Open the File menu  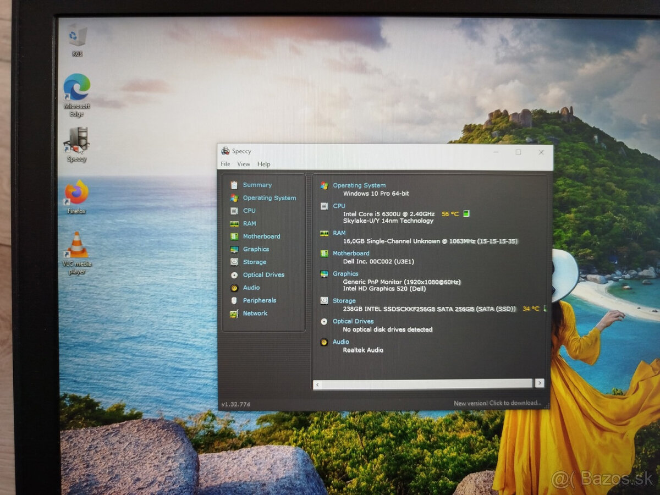click(226, 164)
